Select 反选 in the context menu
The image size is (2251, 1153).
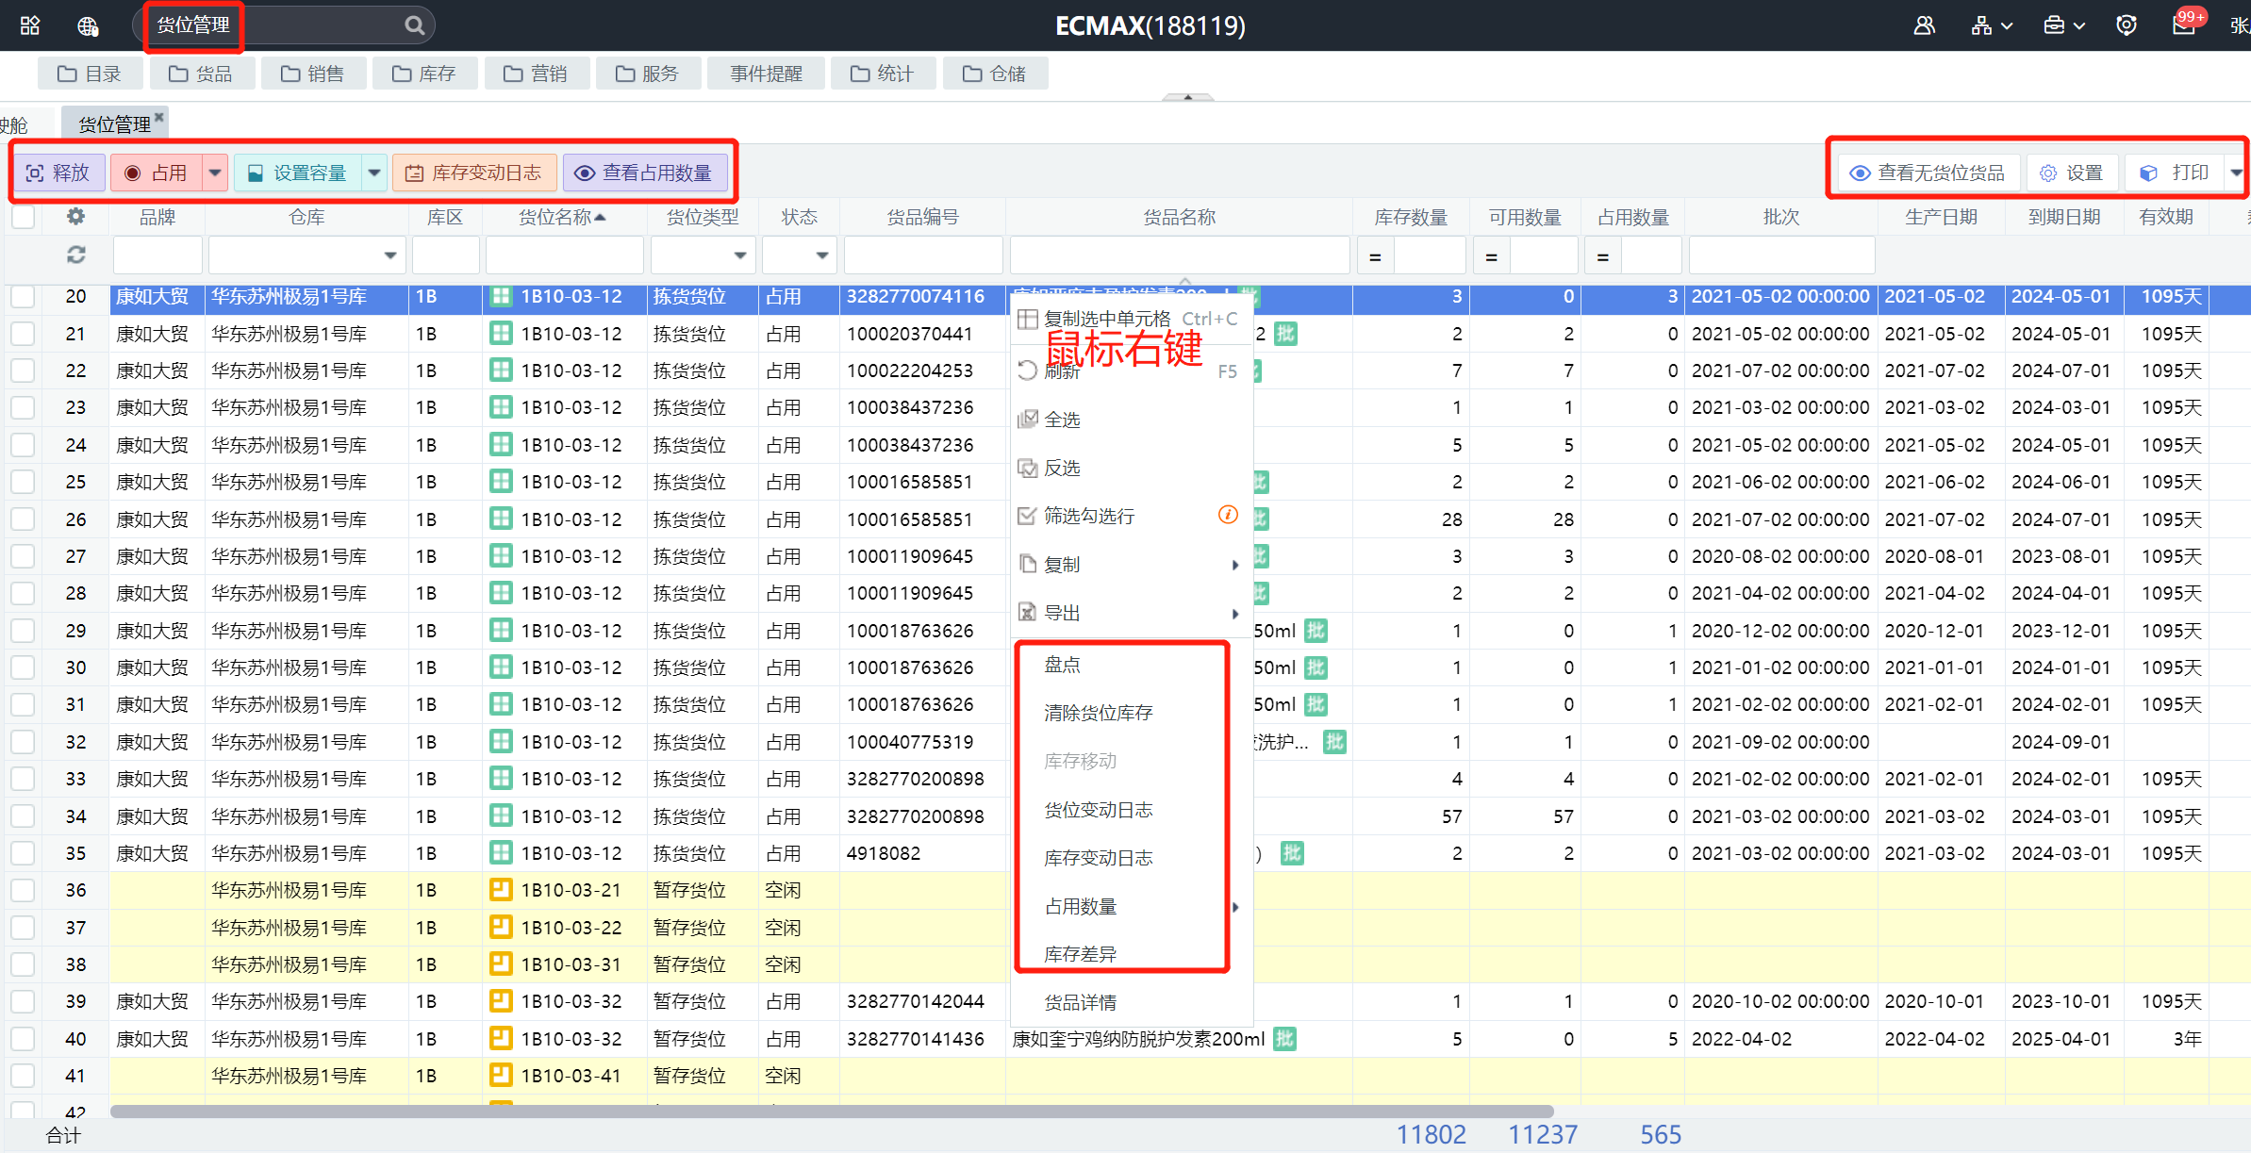(1132, 468)
